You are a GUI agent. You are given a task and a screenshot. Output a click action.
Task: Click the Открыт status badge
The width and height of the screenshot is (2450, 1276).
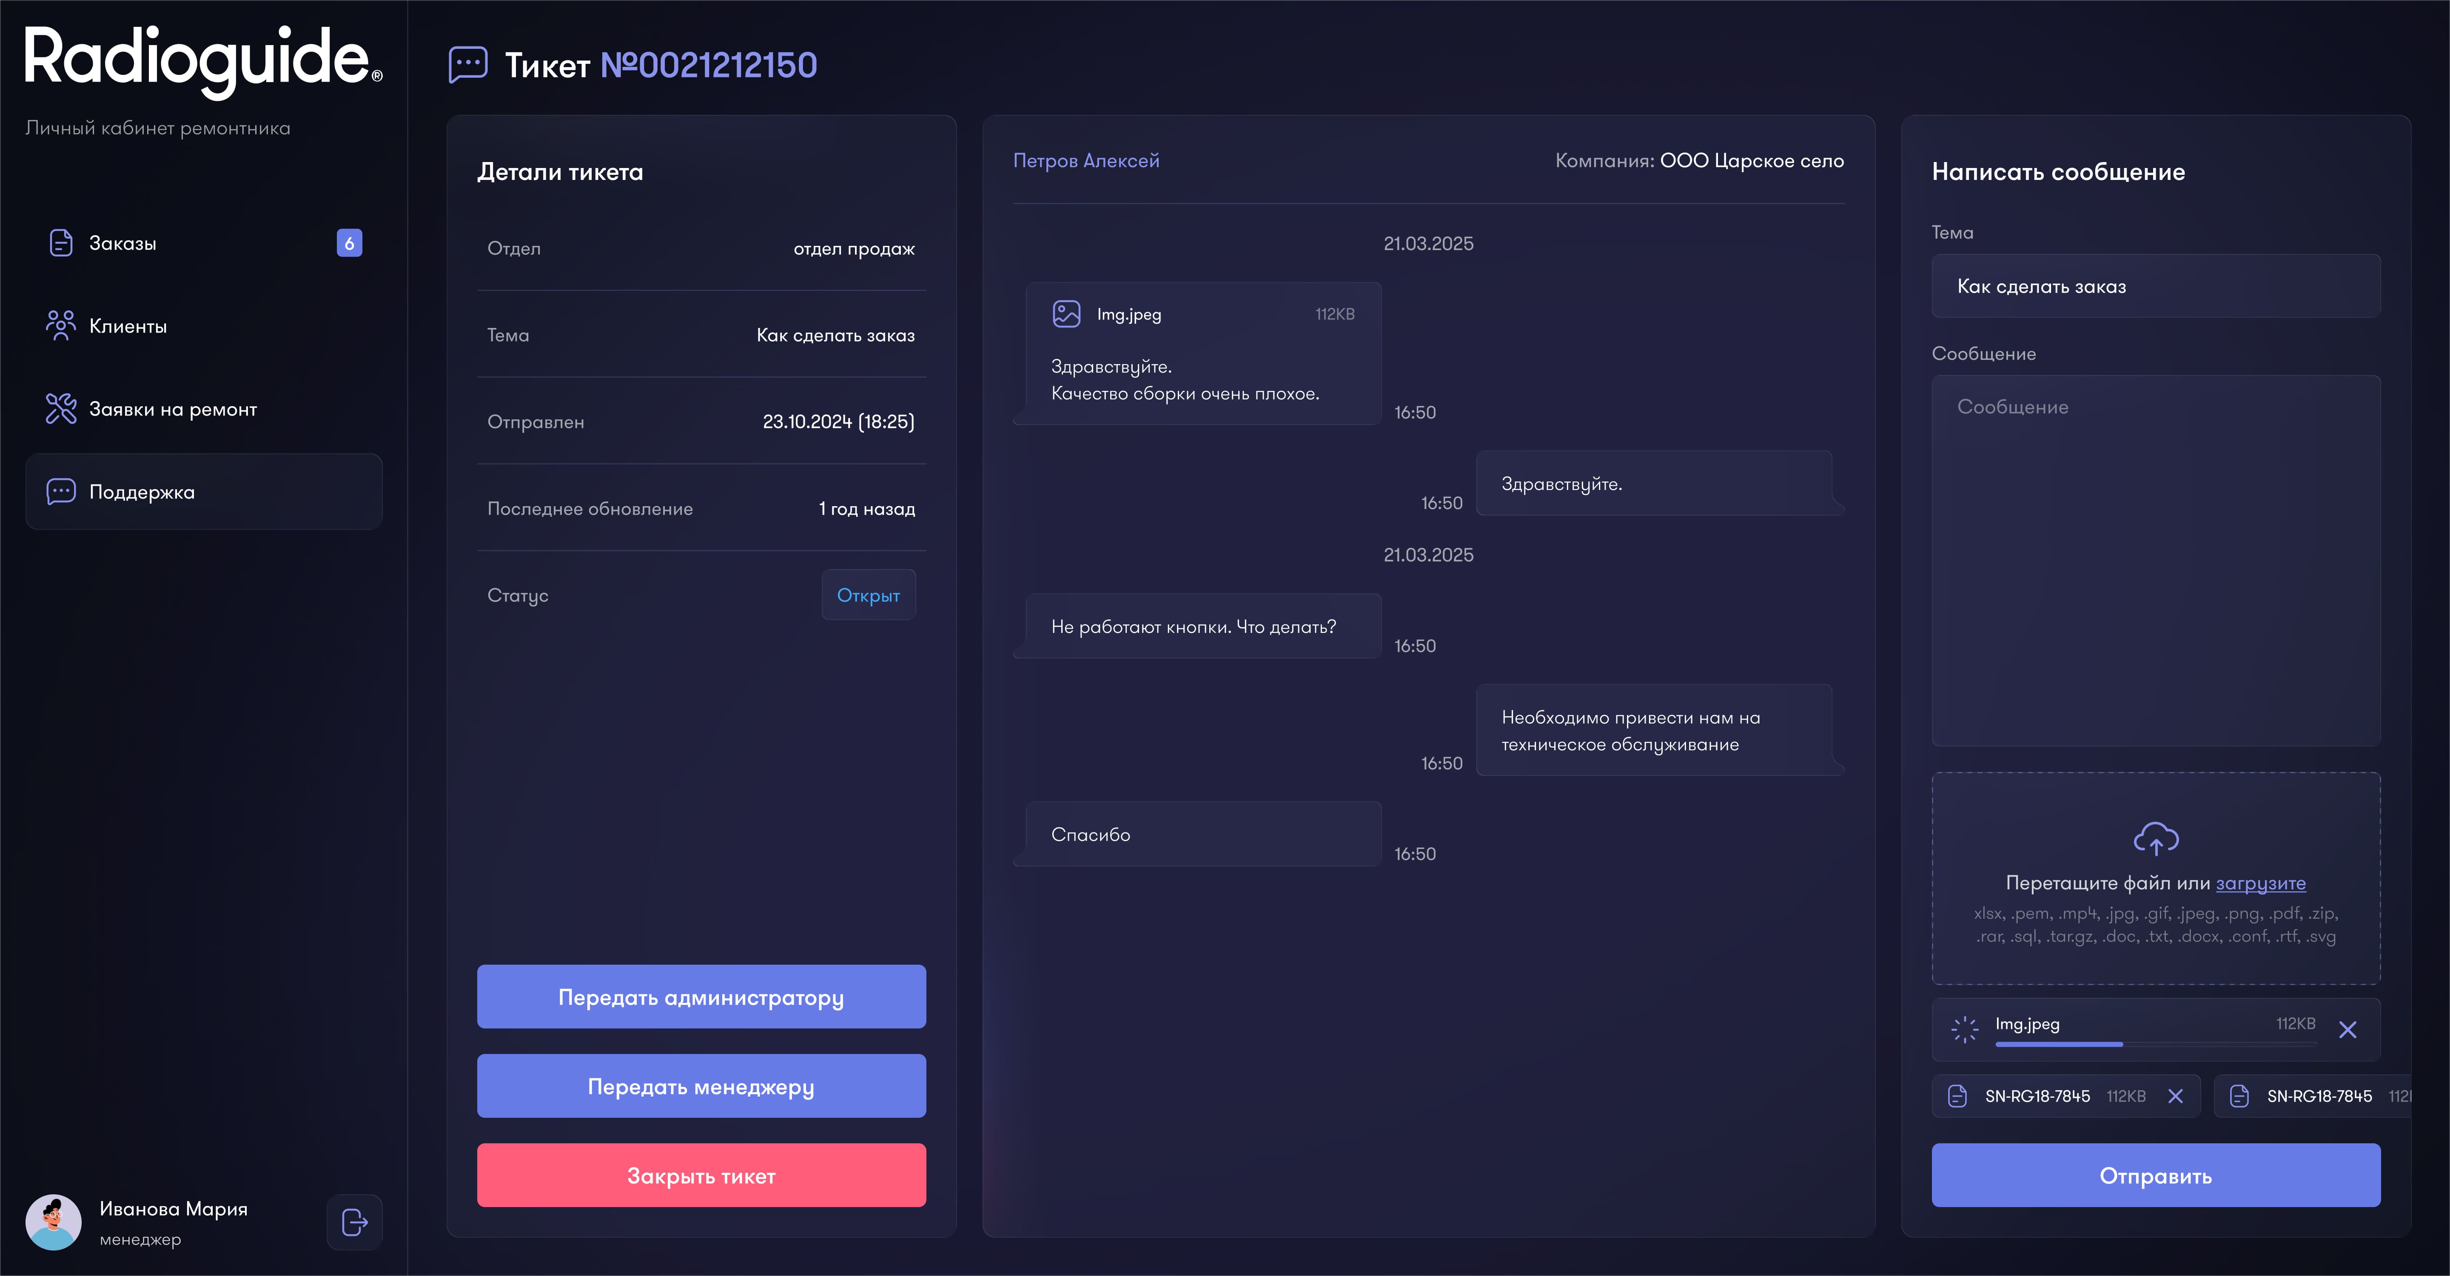(x=868, y=595)
